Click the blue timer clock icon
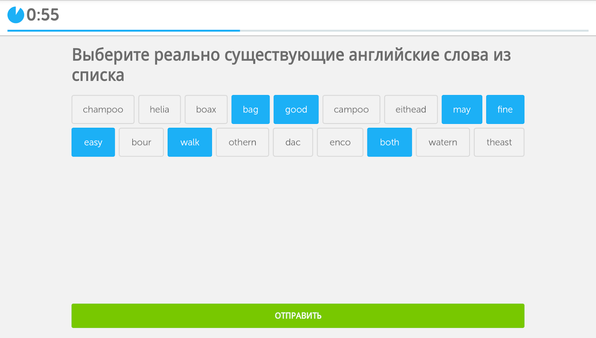 pos(16,15)
